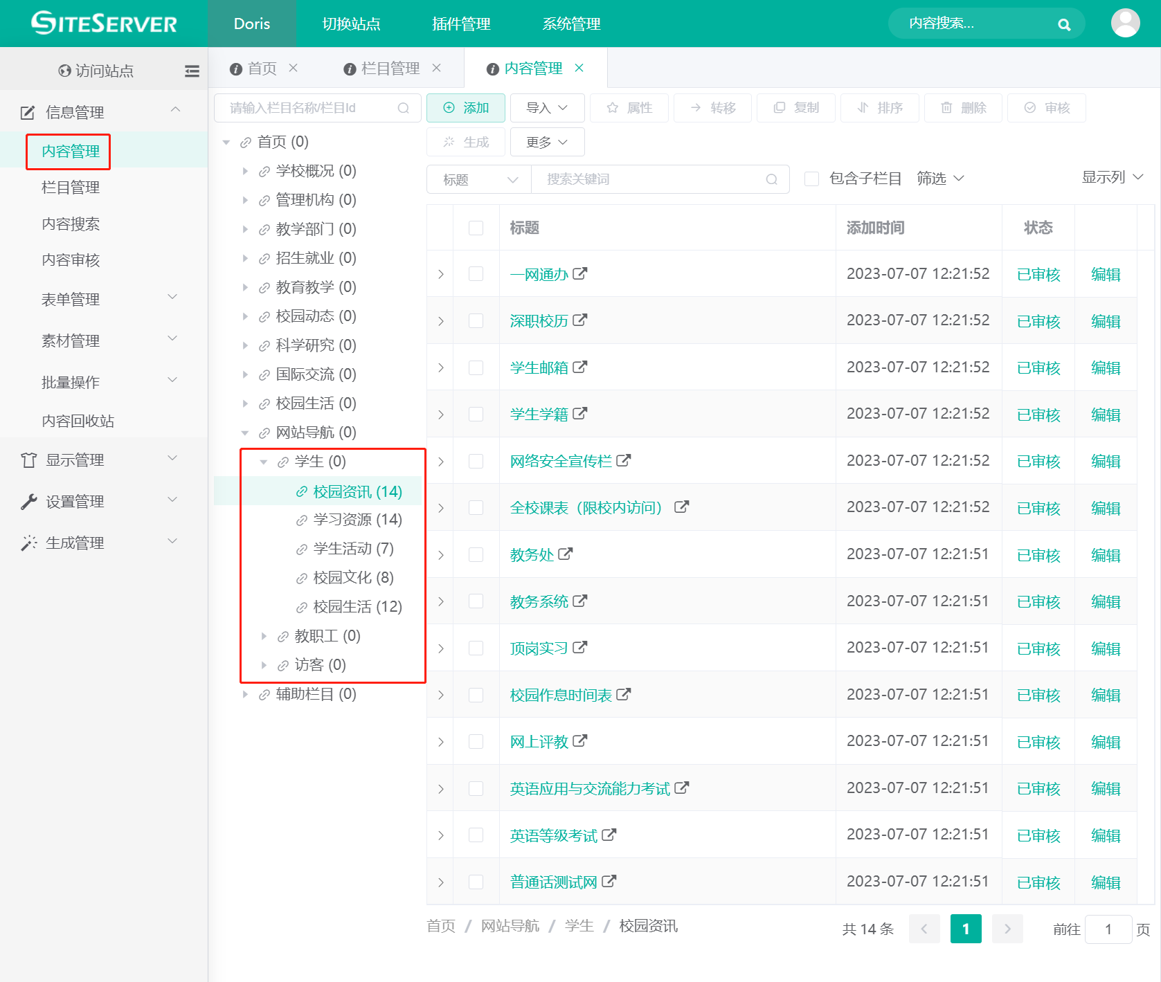Open the user avatar profile icon

[1125, 24]
